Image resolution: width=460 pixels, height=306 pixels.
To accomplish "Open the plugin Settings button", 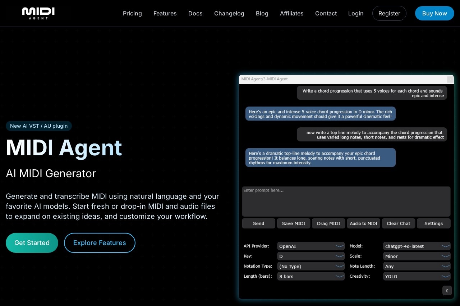I will 434,223.
